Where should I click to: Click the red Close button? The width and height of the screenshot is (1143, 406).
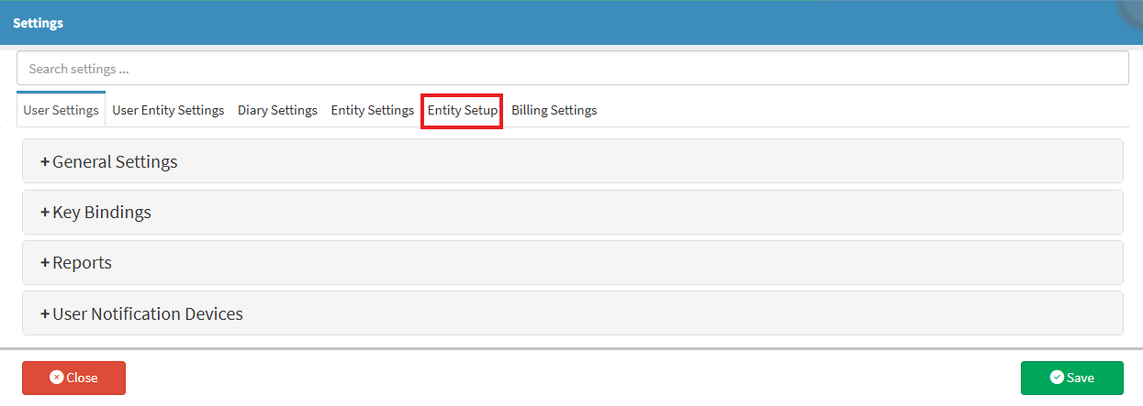pos(73,378)
